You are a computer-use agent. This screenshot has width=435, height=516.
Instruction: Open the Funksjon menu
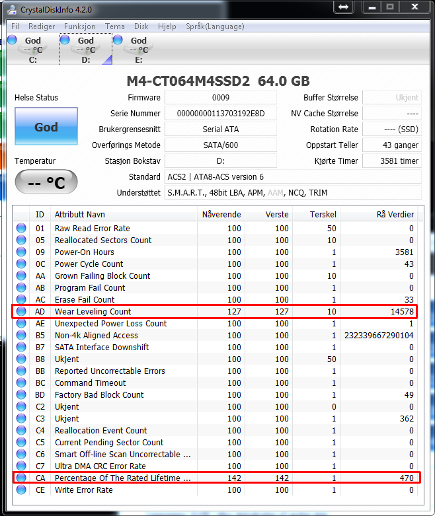click(x=80, y=26)
